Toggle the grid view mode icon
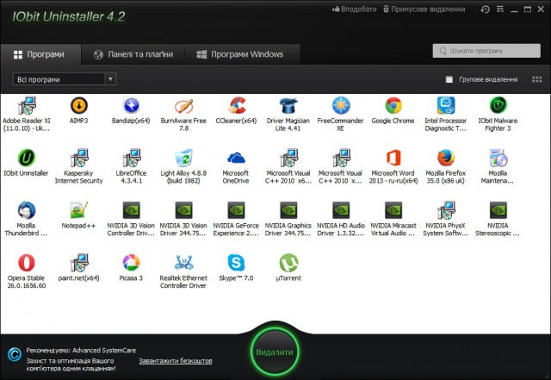The image size is (551, 380). click(536, 79)
